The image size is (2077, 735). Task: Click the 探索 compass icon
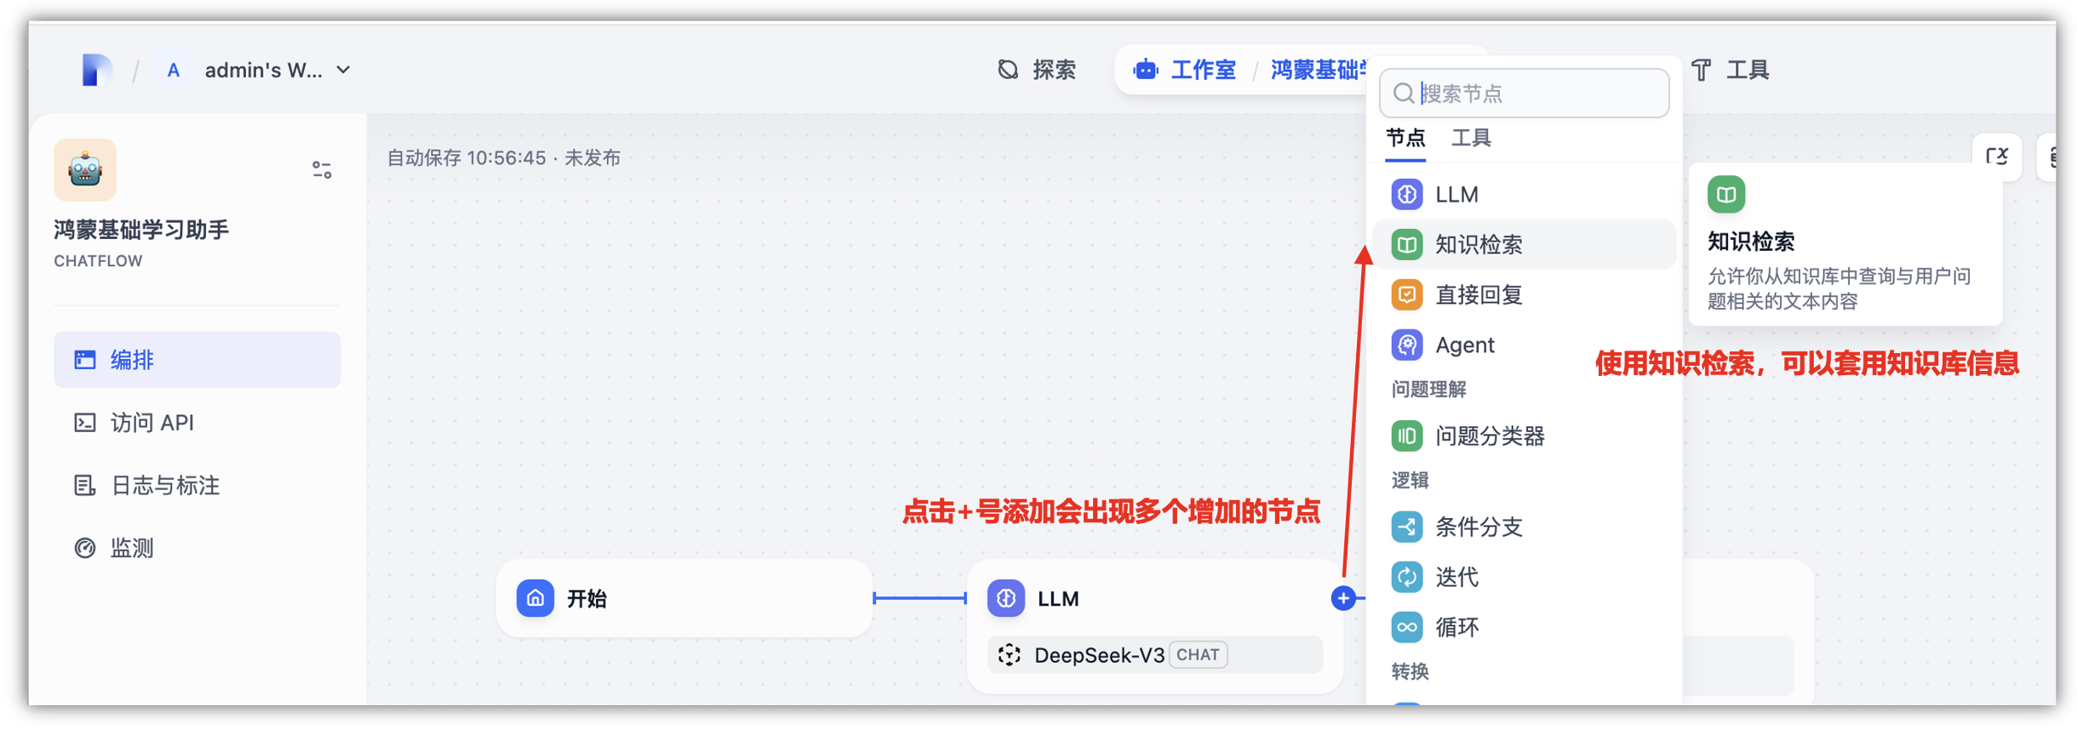point(1009,70)
